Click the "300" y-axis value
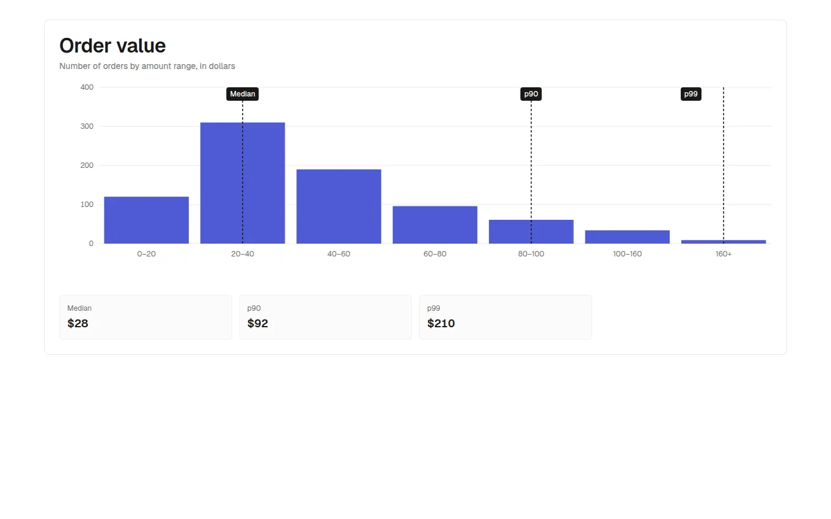 87,126
